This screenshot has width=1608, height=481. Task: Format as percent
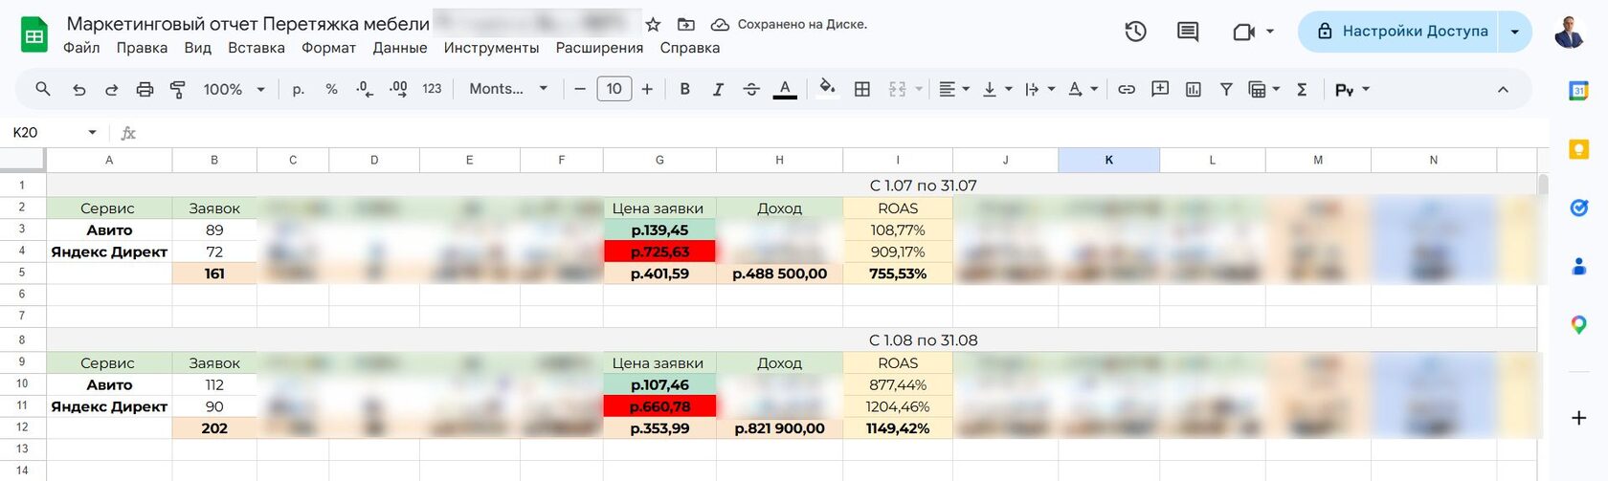331,89
